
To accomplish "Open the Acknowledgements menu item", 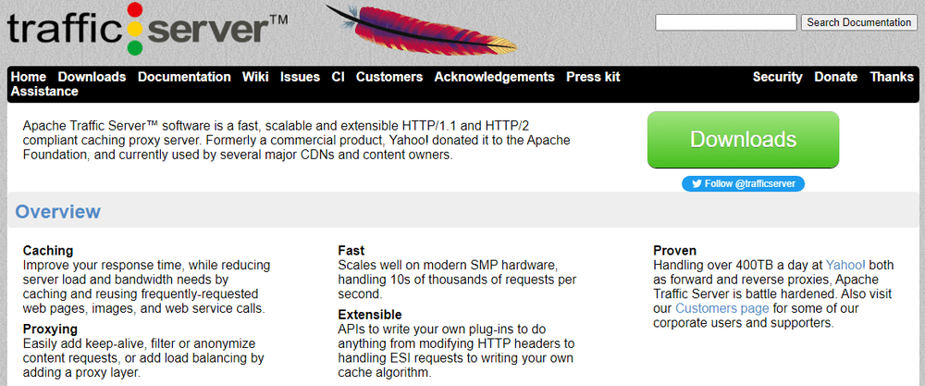I will pos(494,77).
